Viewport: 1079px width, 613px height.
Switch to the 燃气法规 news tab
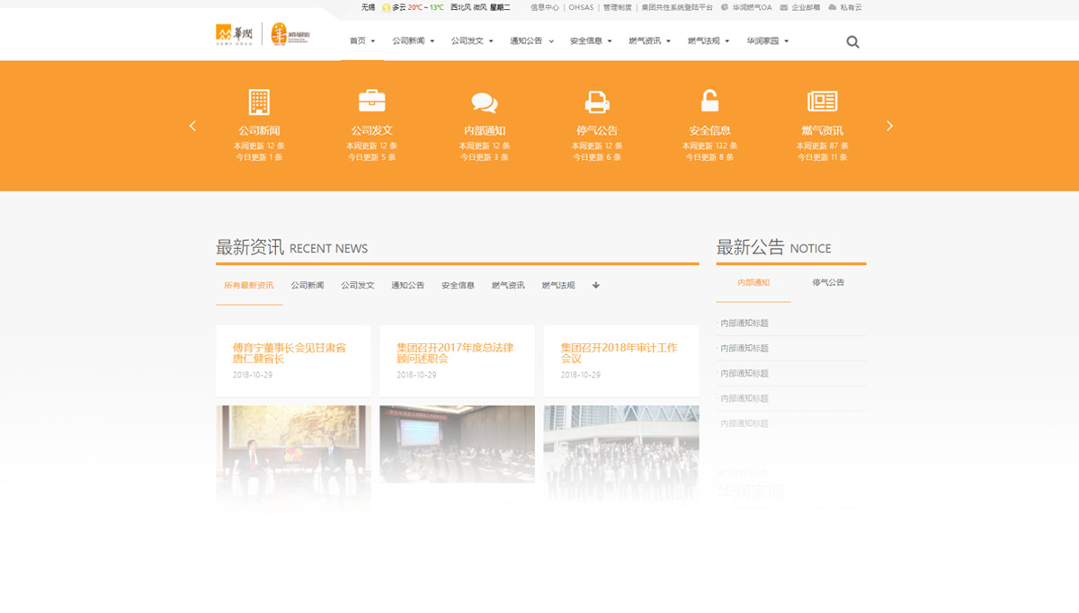coord(557,286)
